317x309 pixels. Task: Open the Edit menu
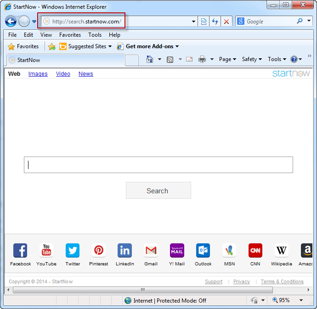point(28,35)
